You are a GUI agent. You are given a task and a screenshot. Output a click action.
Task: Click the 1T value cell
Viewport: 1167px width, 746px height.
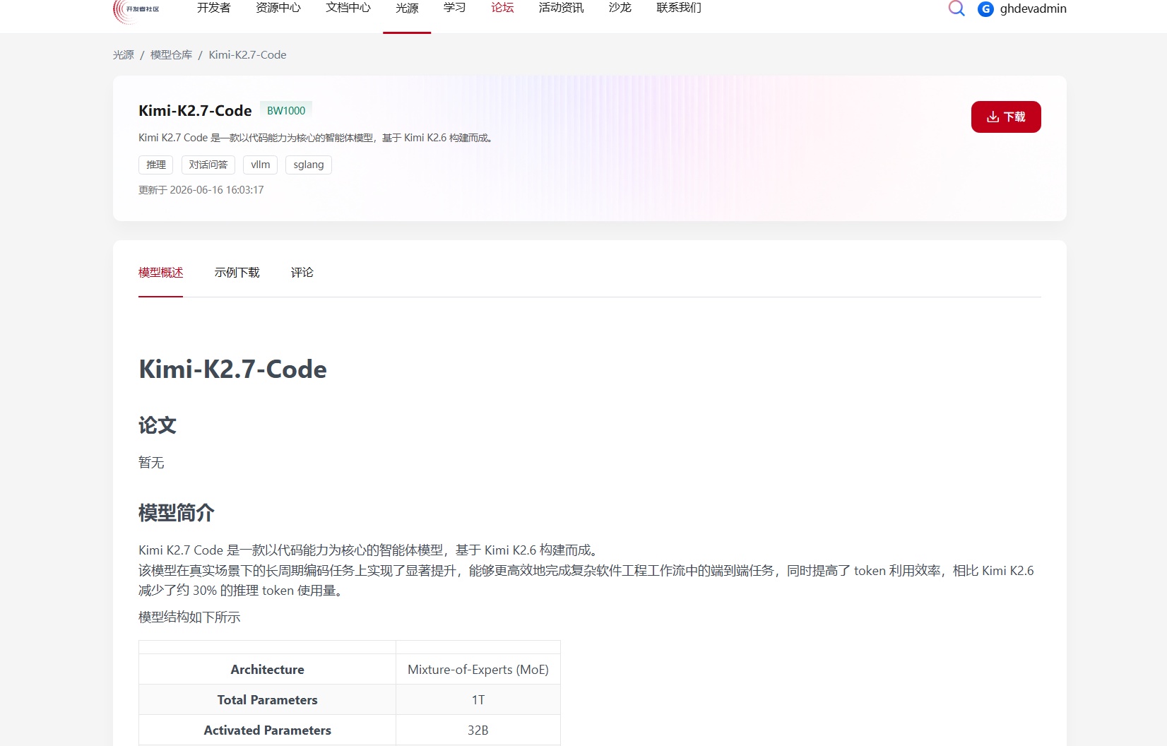pos(478,699)
